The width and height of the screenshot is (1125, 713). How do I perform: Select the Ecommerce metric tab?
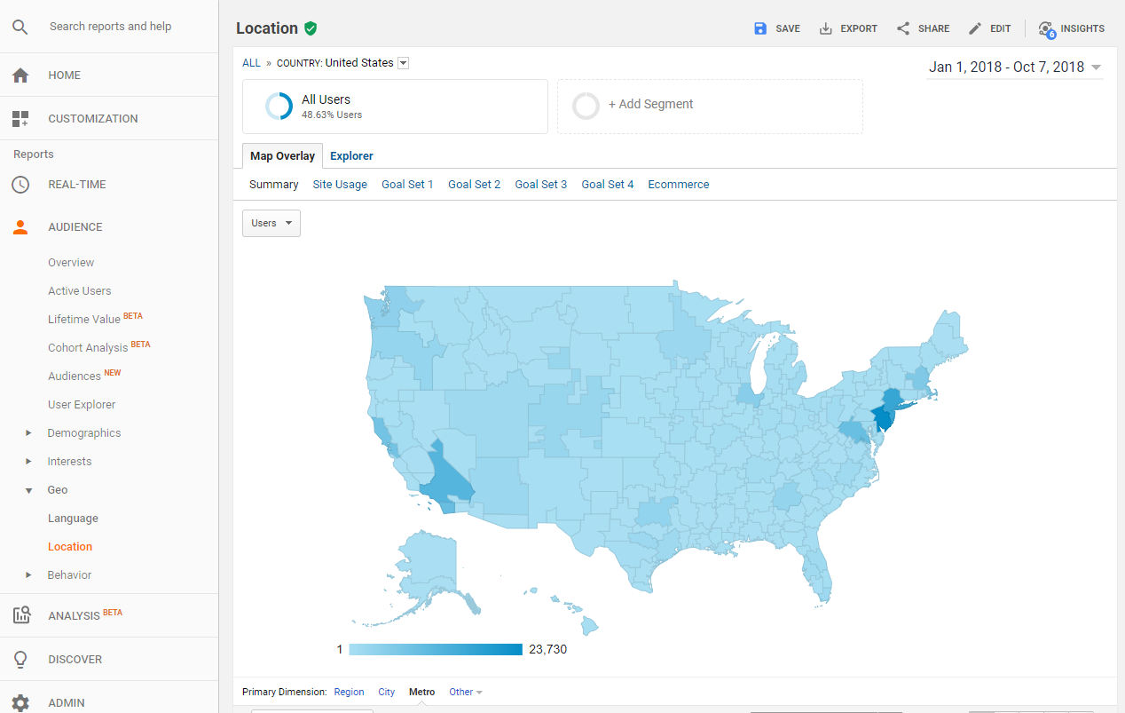(x=678, y=185)
